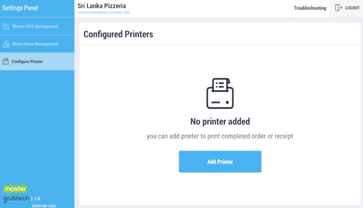Viewport: 363px width, 208px height.
Task: Click the Configure Printer sidebar icon
Action: tap(6, 62)
